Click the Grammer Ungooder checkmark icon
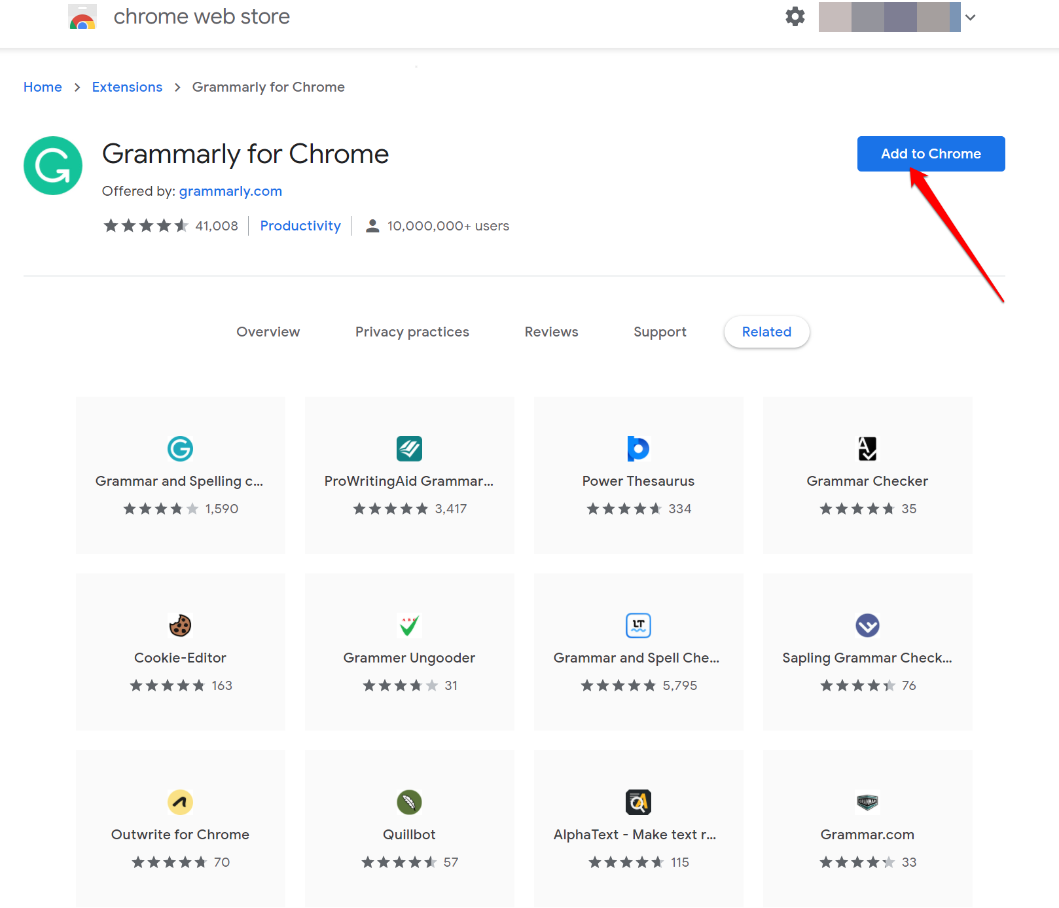Image resolution: width=1059 pixels, height=908 pixels. 409,625
